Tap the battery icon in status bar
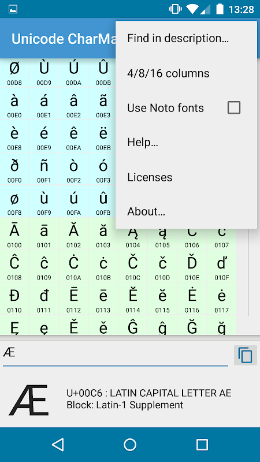Screen dimensions: 260x462 pos(220,9)
